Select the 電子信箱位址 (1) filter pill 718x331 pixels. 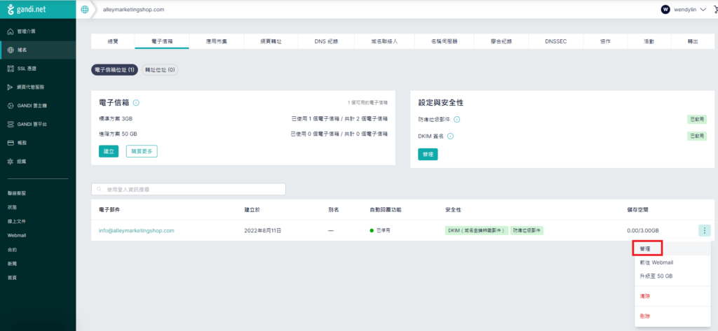(x=114, y=70)
